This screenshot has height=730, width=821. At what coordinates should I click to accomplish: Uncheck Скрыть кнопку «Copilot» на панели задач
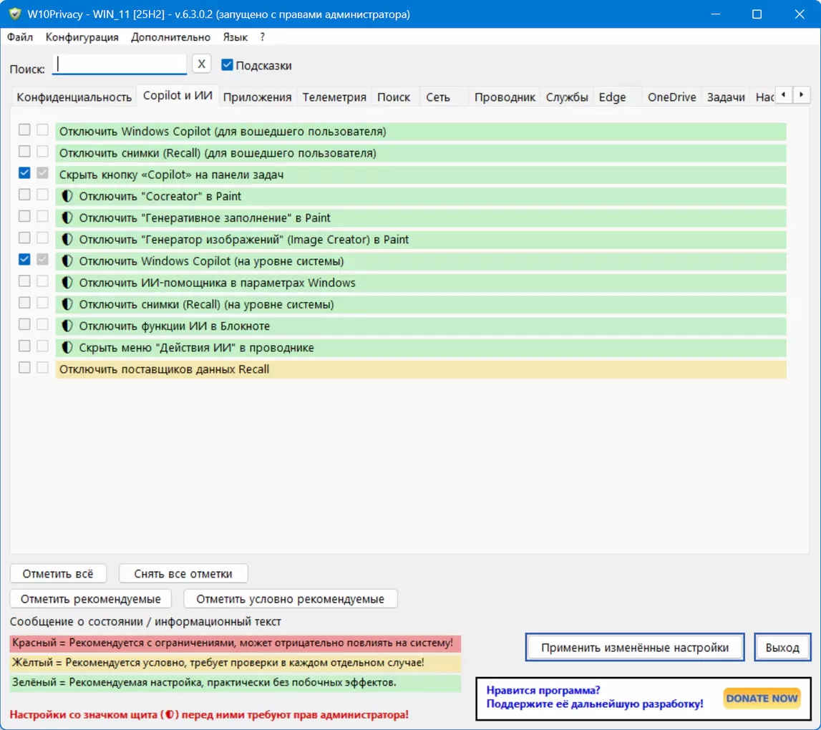point(24,172)
